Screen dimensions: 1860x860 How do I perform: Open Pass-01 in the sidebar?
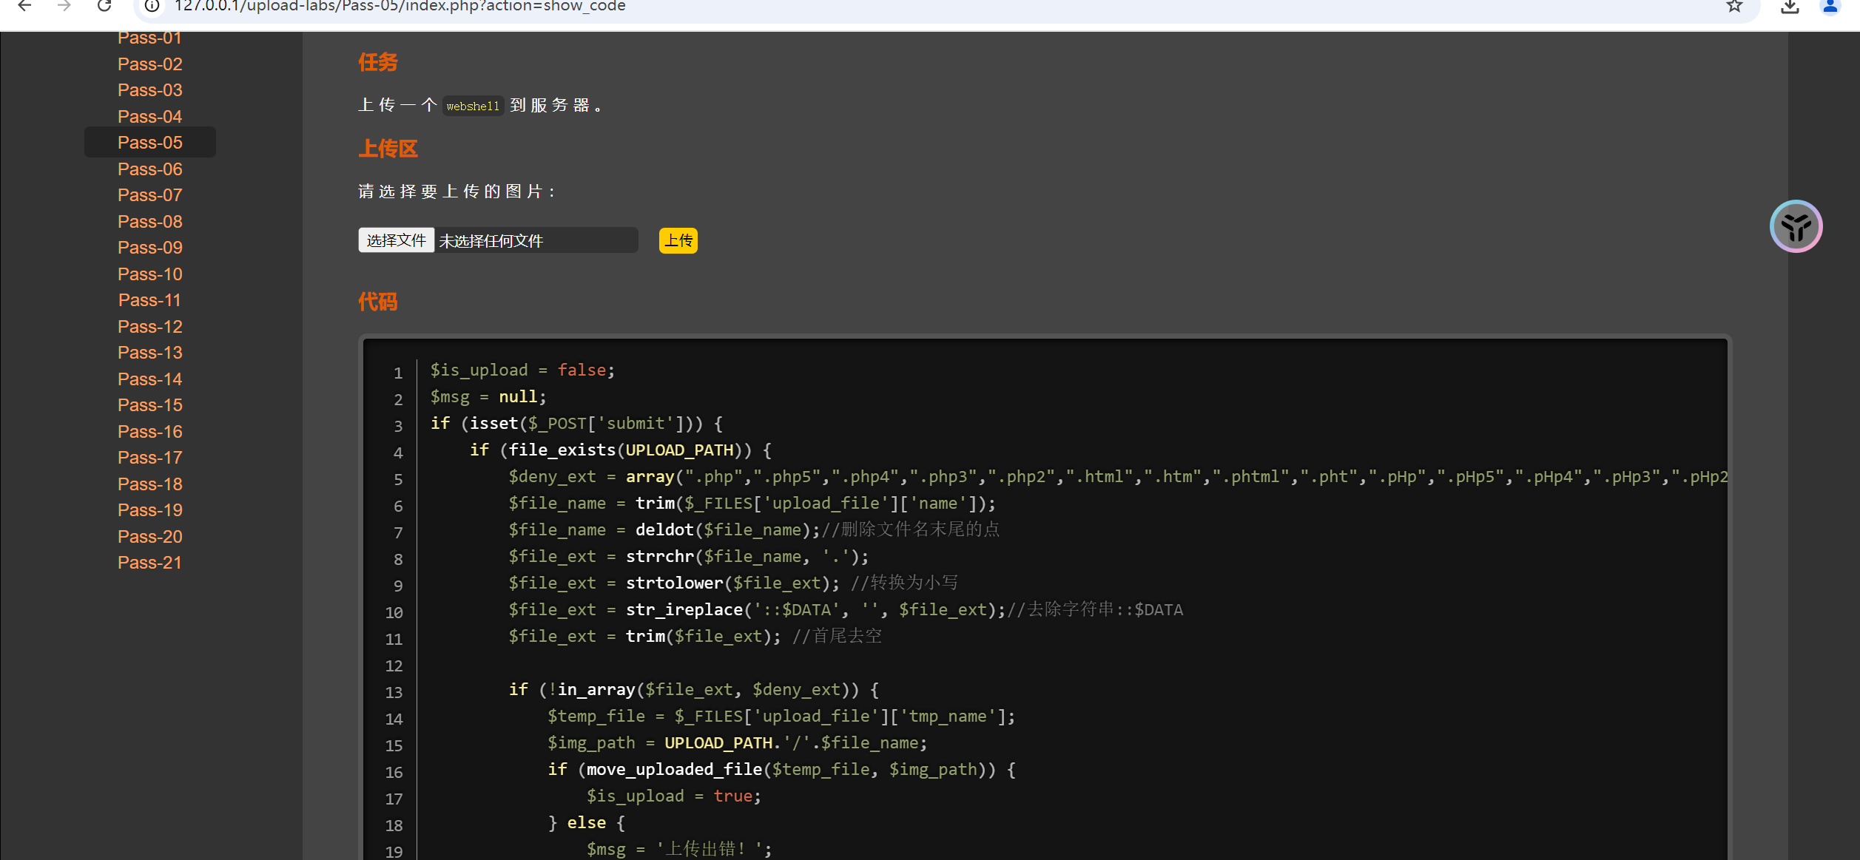pyautogui.click(x=149, y=38)
